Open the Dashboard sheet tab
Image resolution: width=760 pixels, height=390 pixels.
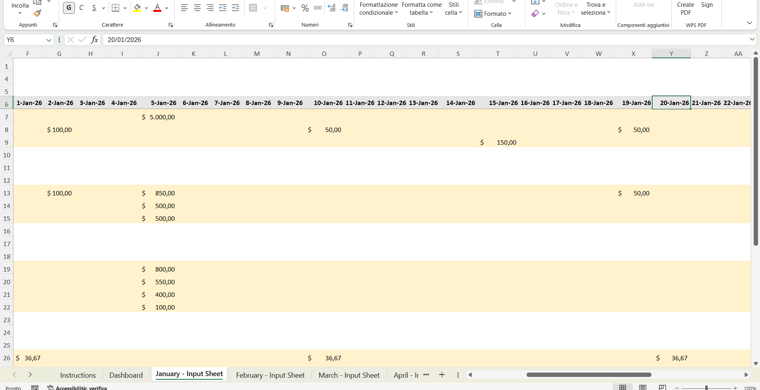click(126, 375)
